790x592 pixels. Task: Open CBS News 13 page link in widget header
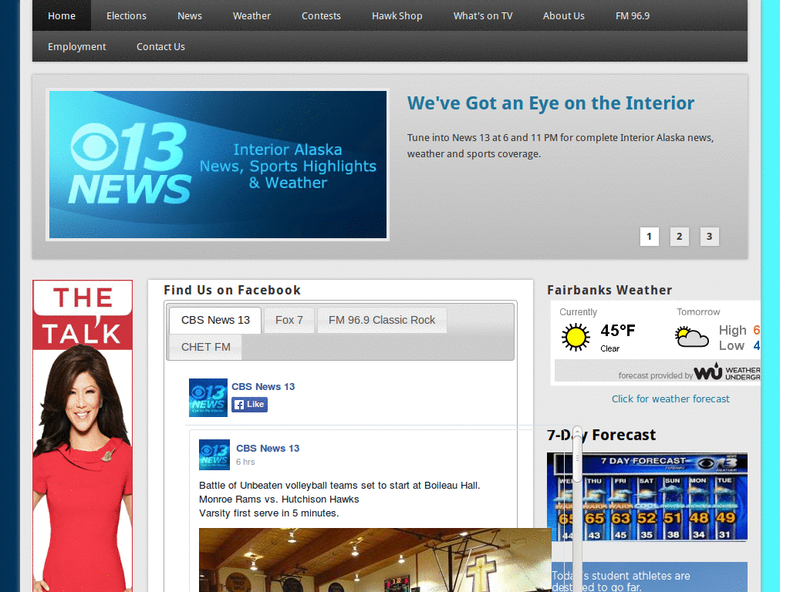tap(263, 387)
